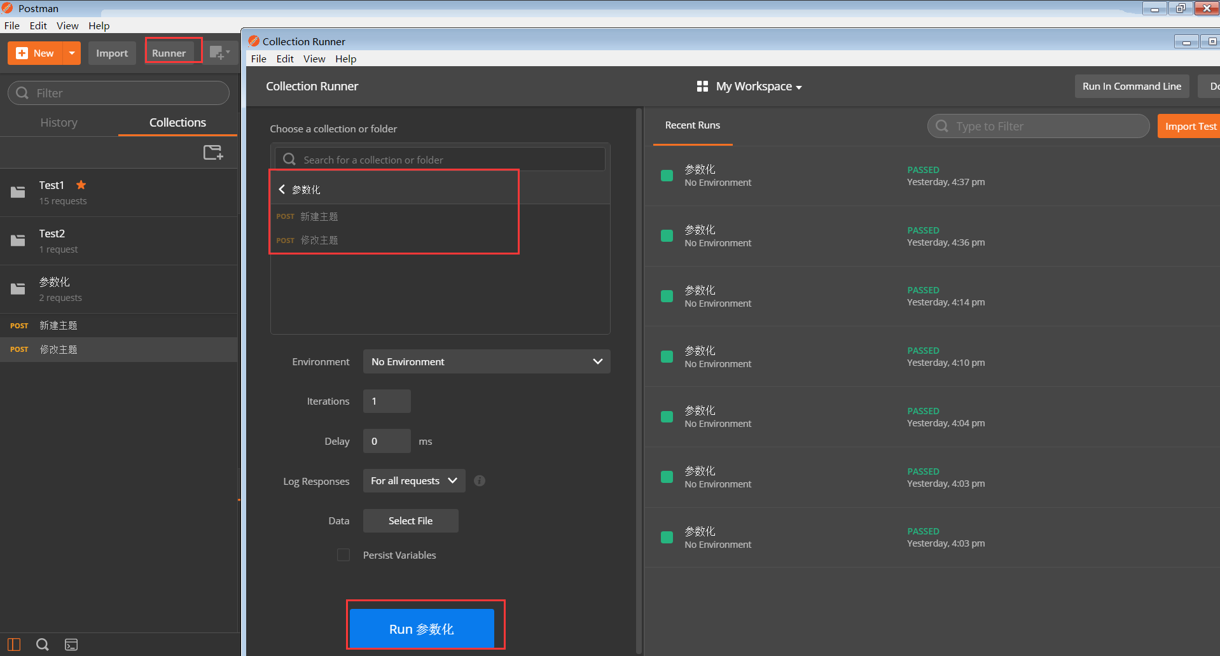Open the Runner from the toolbar

click(x=169, y=53)
